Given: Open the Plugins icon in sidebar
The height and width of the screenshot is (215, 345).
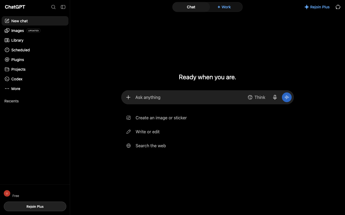Looking at the screenshot, I should [x=7, y=60].
